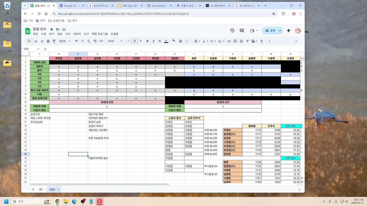Open the functions sigma menu

(x=261, y=41)
